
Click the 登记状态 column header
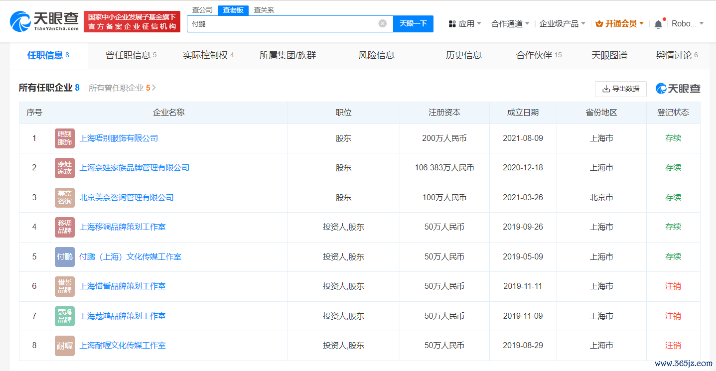coord(673,113)
